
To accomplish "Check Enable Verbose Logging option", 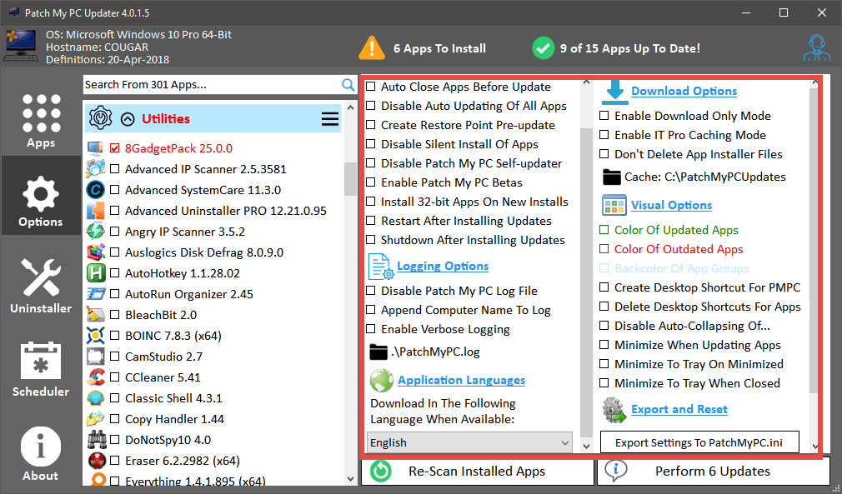I will click(x=371, y=329).
